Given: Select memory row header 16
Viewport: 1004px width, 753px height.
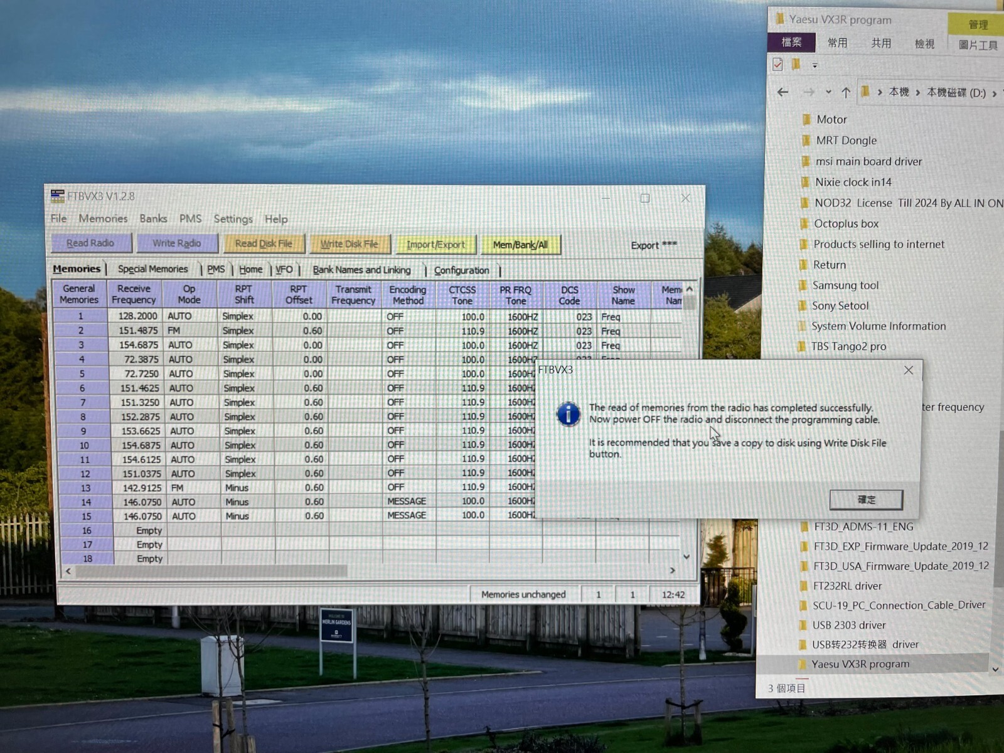Looking at the screenshot, I should (87, 530).
